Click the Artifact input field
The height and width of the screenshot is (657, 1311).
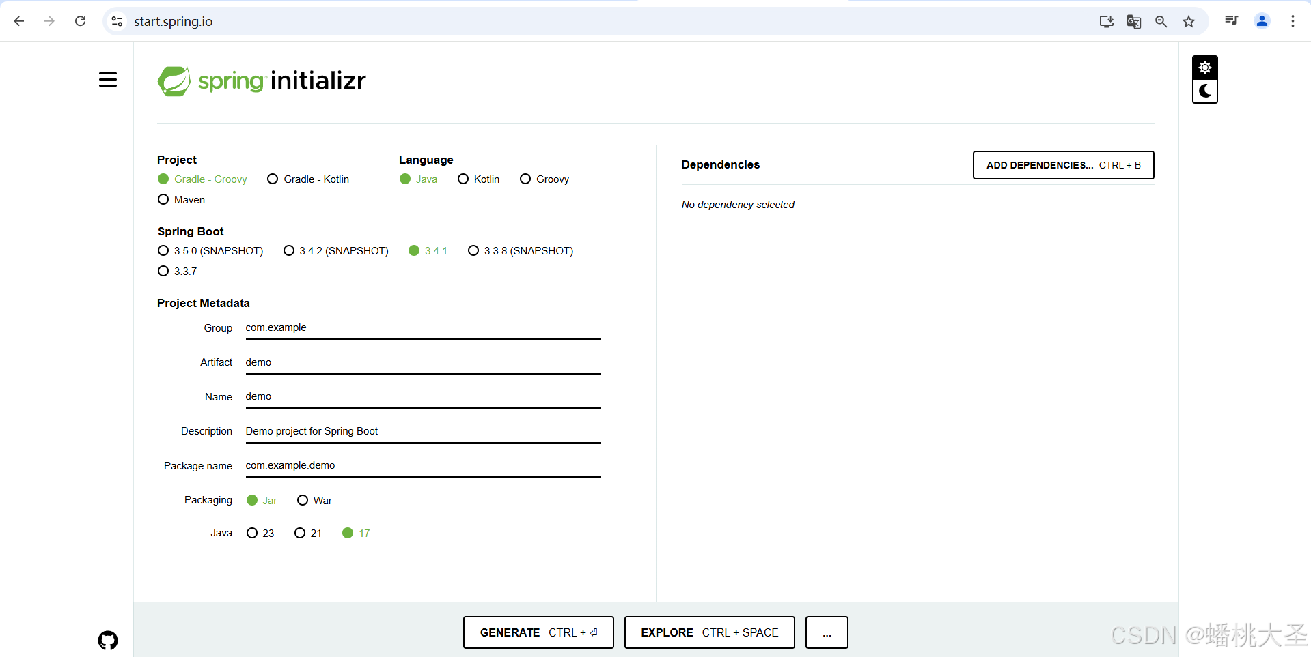[x=423, y=363]
